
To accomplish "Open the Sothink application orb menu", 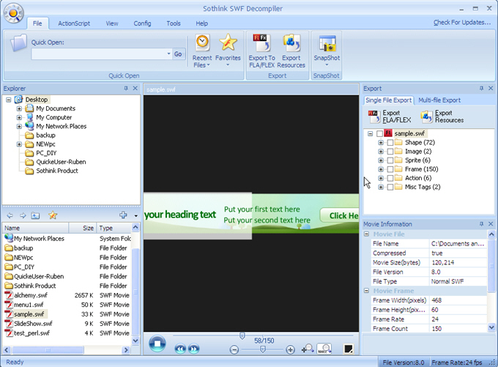I will click(13, 13).
